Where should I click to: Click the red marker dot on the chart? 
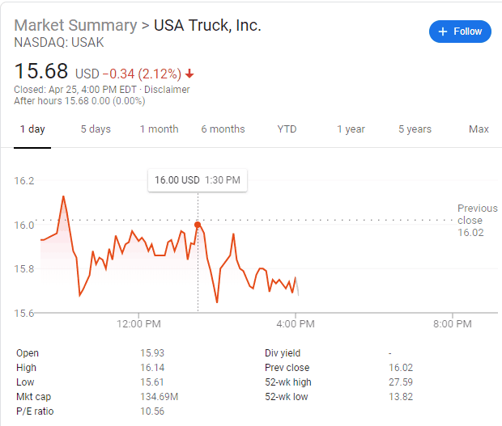tap(198, 224)
